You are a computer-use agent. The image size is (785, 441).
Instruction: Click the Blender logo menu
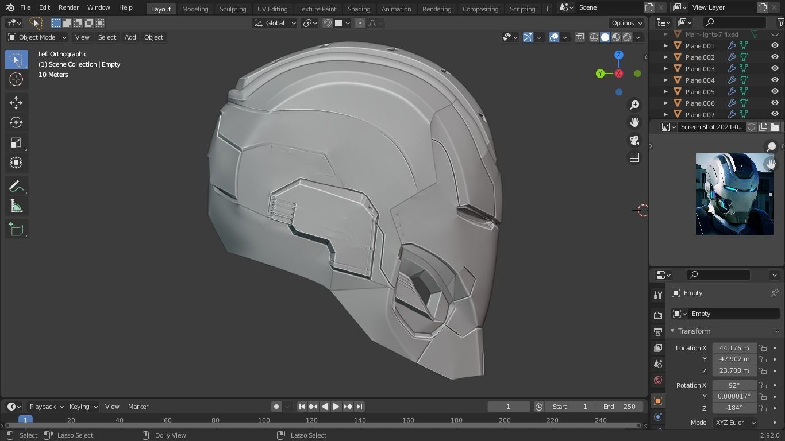10,7
